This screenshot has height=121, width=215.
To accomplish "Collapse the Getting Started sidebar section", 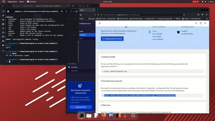I will [93, 31].
